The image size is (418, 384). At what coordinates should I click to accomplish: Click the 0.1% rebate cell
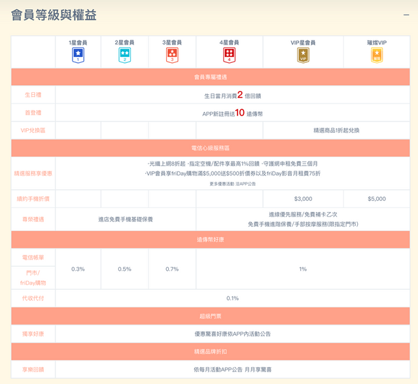[x=232, y=298]
